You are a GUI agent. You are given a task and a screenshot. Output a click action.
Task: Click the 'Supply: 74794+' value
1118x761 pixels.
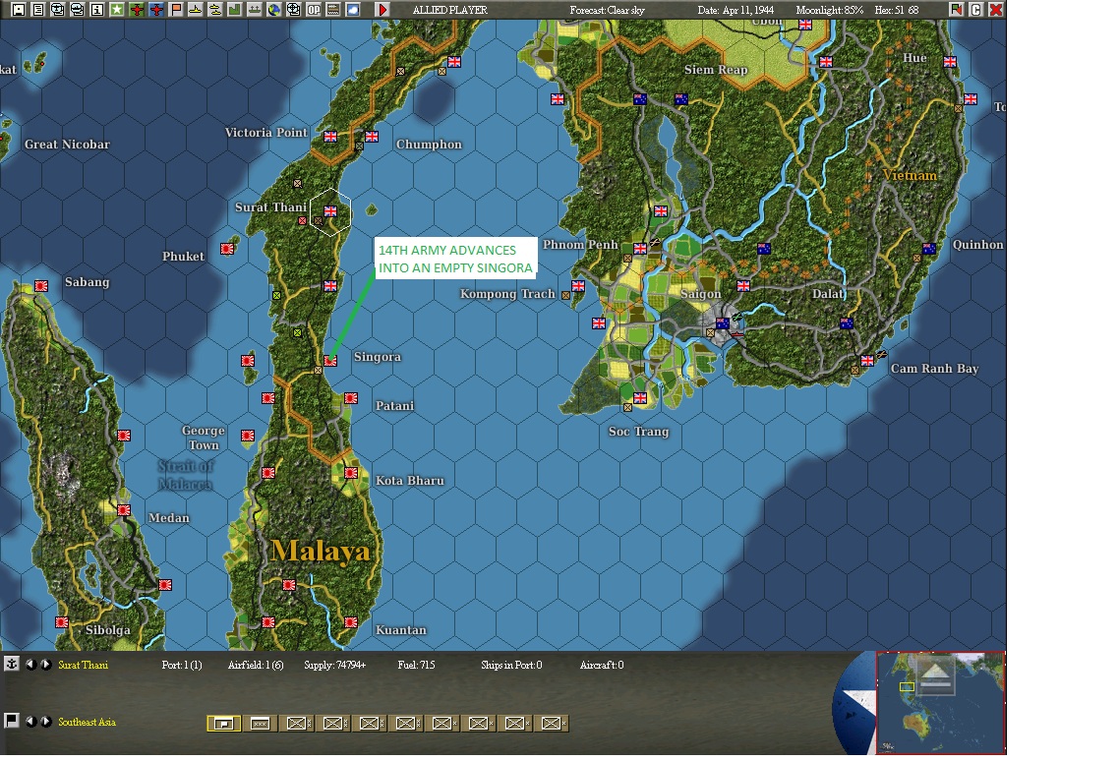point(335,665)
